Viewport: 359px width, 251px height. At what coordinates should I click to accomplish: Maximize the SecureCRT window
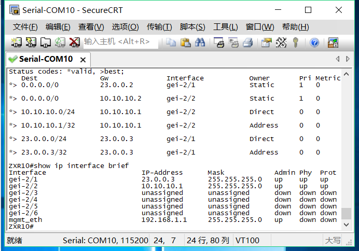308,10
